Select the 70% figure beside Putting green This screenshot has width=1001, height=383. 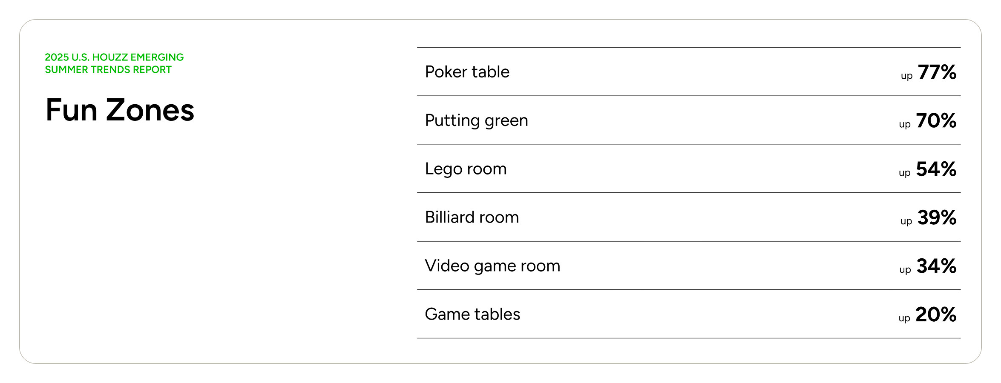coord(936,120)
